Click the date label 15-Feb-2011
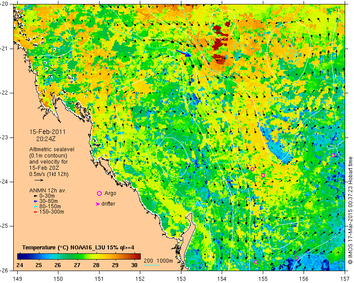 47,132
